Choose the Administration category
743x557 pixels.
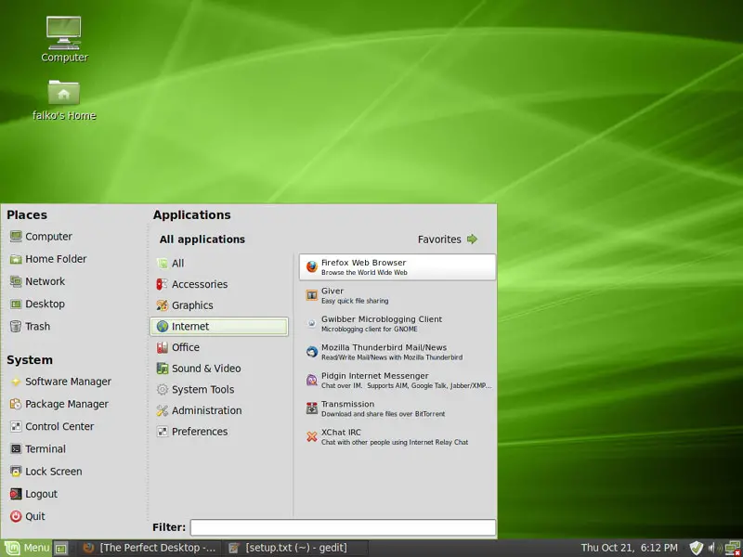pos(206,410)
